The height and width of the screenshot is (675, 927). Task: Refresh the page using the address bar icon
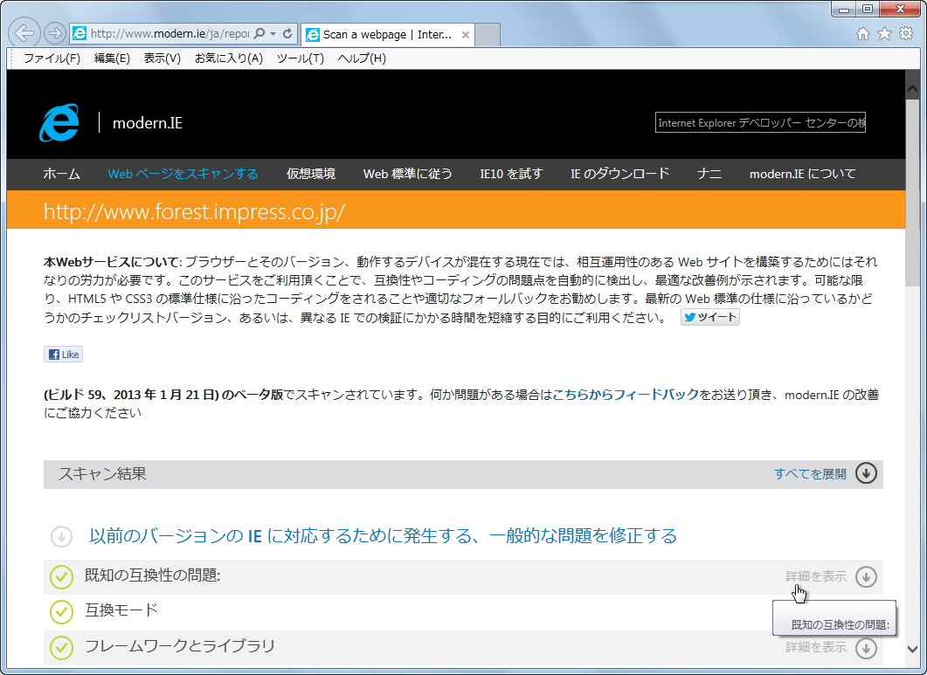click(287, 32)
